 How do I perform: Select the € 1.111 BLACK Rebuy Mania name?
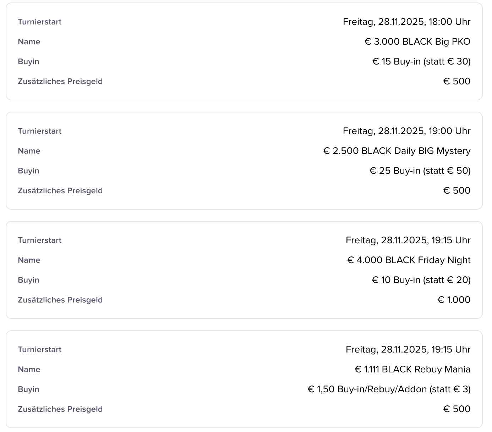click(412, 370)
